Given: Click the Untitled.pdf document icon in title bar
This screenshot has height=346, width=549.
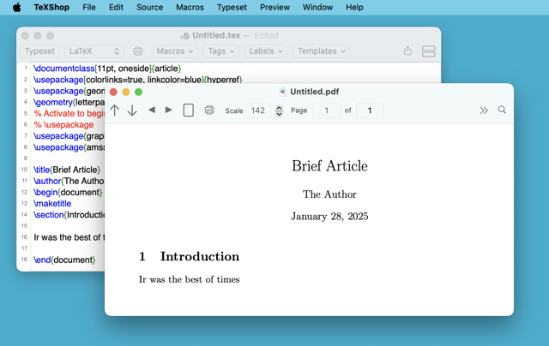Looking at the screenshot, I should pyautogui.click(x=282, y=92).
